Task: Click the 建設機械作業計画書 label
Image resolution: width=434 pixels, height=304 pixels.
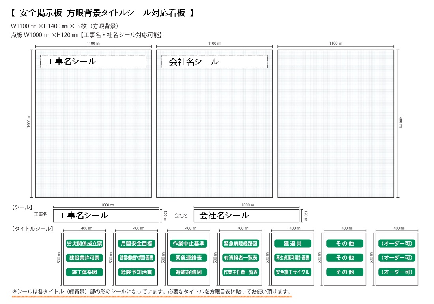Action: point(137,258)
